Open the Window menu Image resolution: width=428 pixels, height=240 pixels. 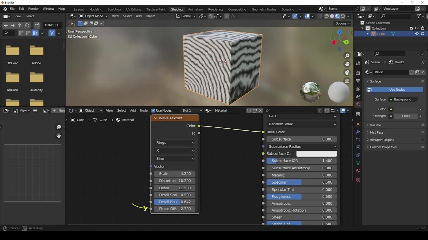(48, 9)
